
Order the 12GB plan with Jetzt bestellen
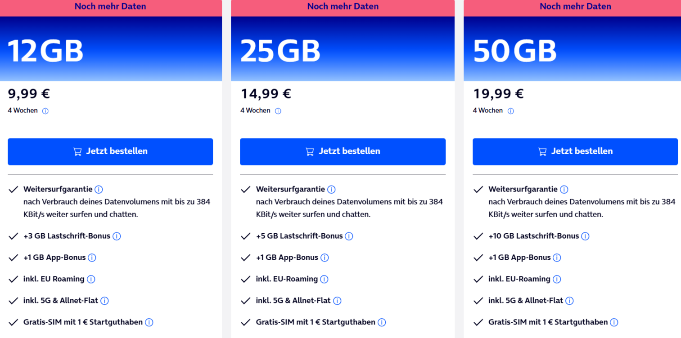[110, 151]
